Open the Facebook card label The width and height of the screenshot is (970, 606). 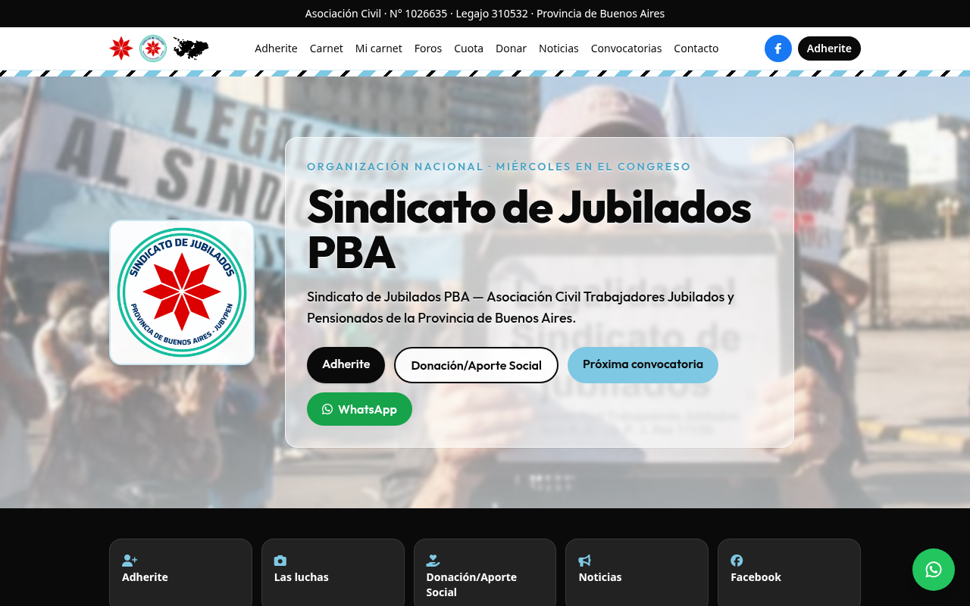[756, 577]
